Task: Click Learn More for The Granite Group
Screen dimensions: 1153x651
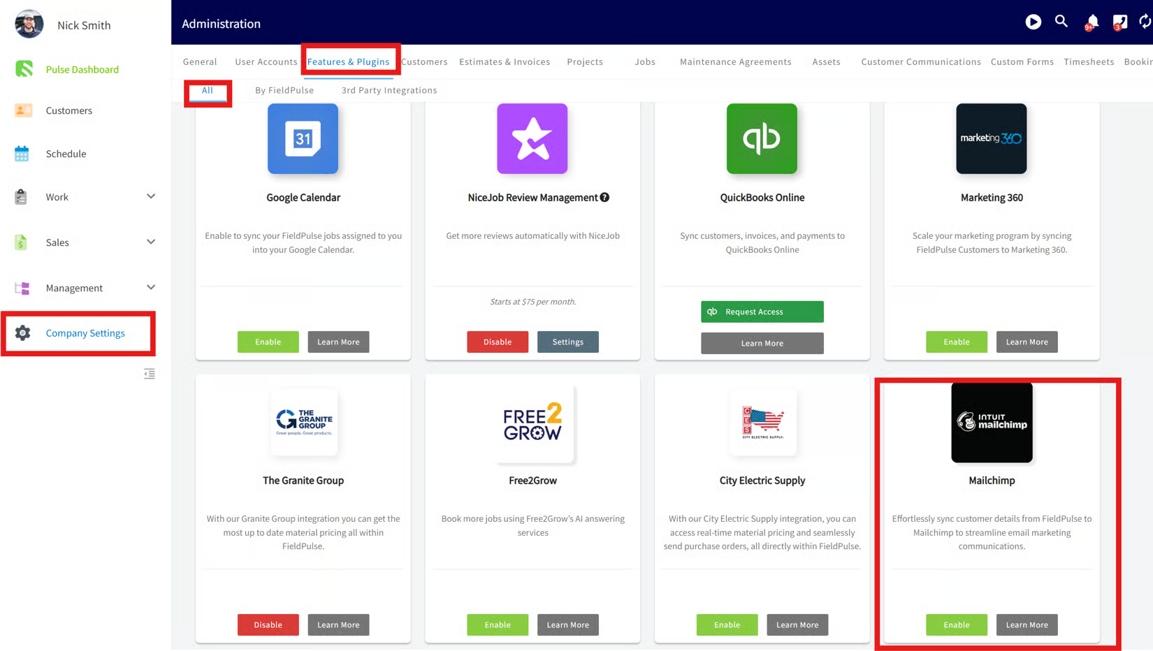Action: (338, 624)
